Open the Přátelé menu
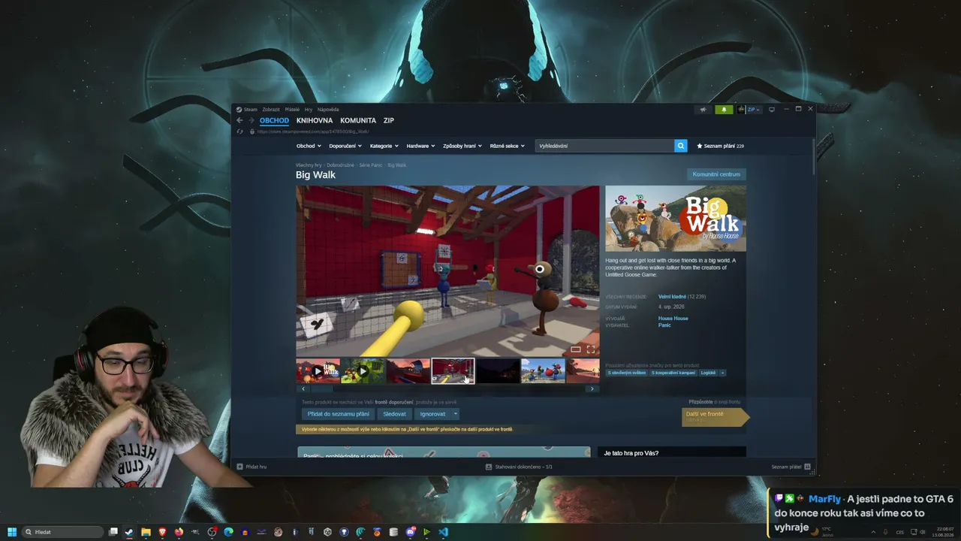This screenshot has width=961, height=541. tap(292, 110)
